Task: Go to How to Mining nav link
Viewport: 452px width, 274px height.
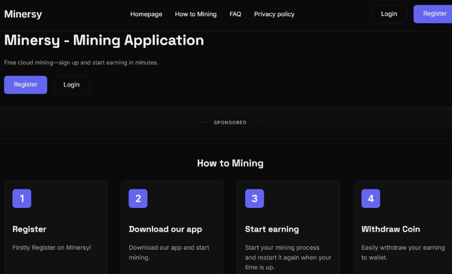Action: [x=195, y=14]
